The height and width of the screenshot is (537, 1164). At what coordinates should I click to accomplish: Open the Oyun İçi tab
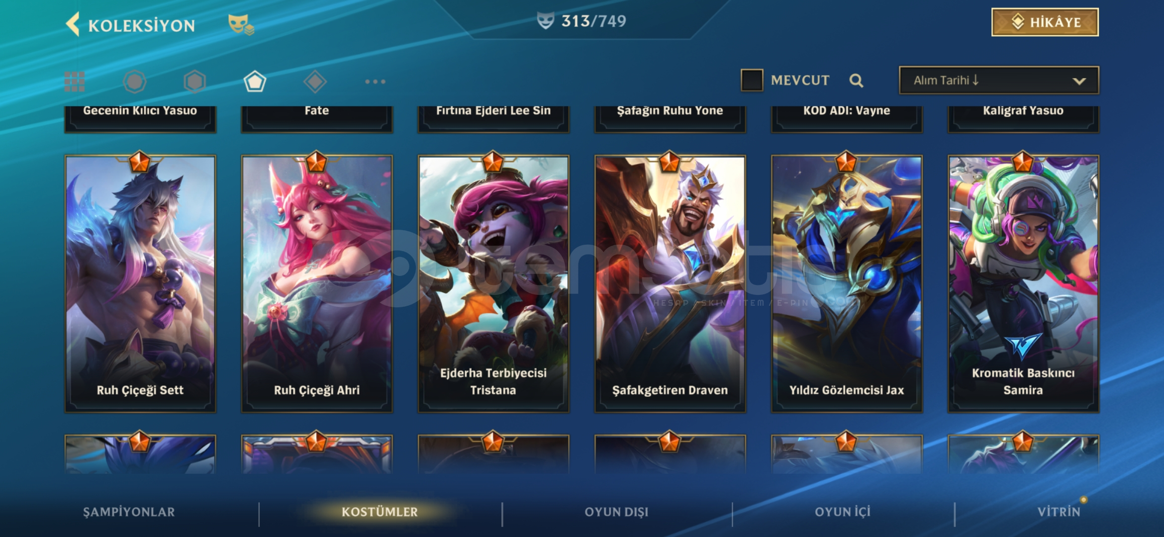pos(843,512)
